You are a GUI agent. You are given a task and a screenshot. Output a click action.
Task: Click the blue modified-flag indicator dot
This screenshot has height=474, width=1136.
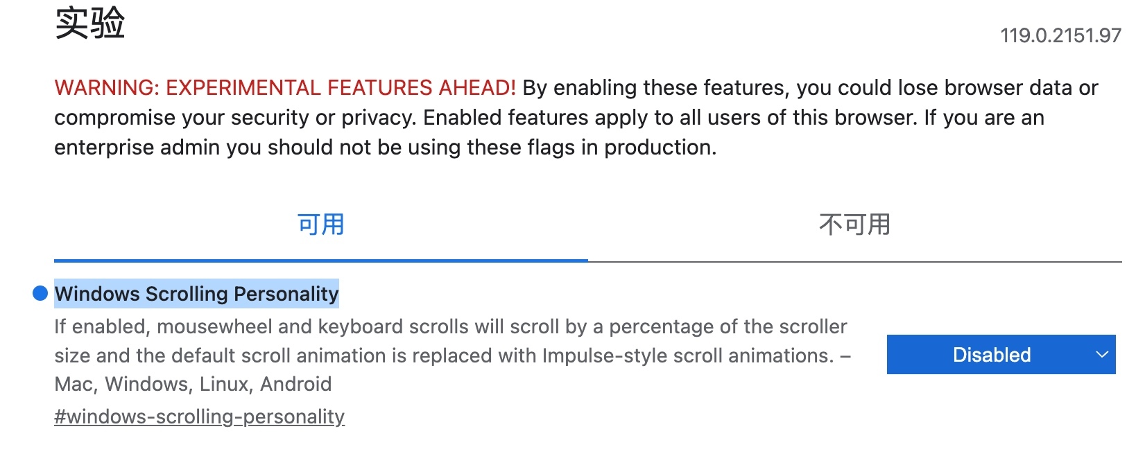tap(40, 294)
